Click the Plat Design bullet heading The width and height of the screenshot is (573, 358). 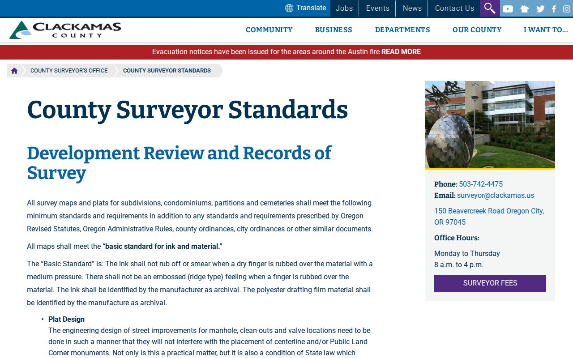click(x=66, y=320)
